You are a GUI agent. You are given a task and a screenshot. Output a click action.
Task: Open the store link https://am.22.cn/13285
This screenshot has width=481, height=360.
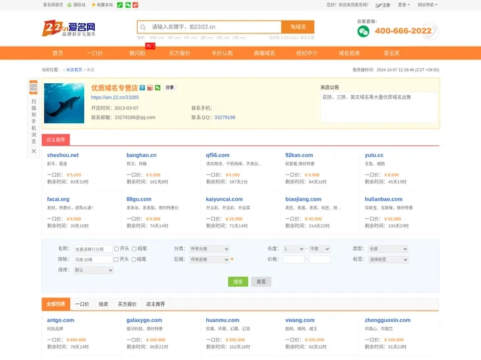pyautogui.click(x=115, y=97)
